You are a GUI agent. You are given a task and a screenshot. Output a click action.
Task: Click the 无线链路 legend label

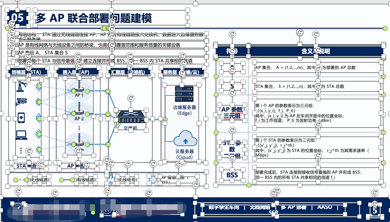pos(39,180)
